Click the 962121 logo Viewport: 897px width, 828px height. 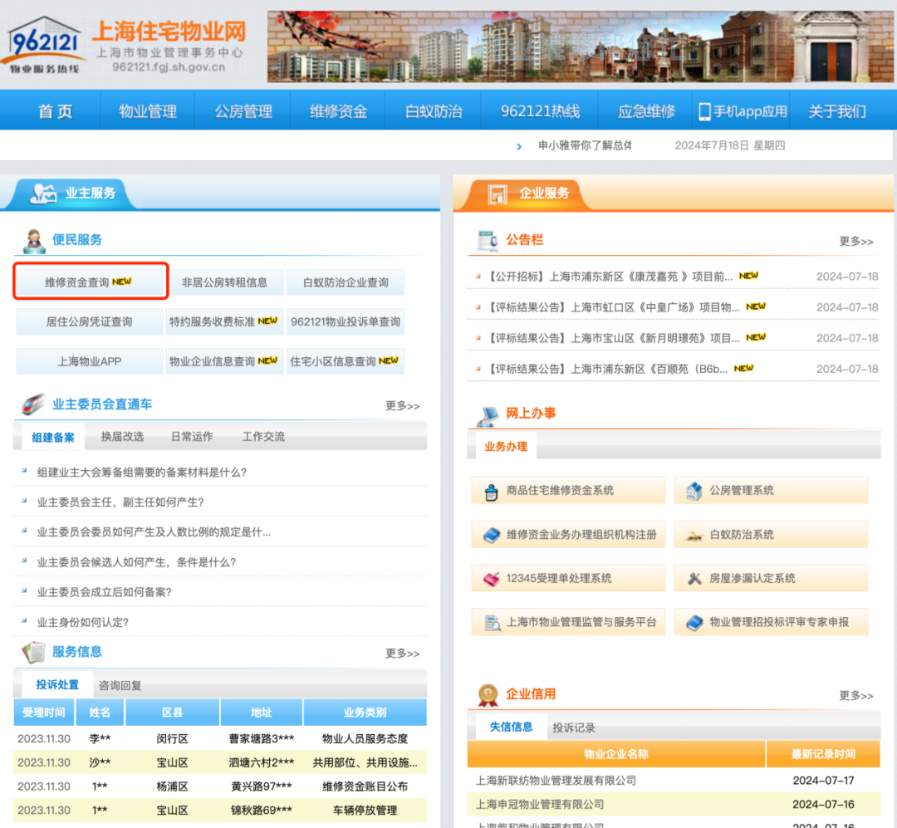coord(45,46)
